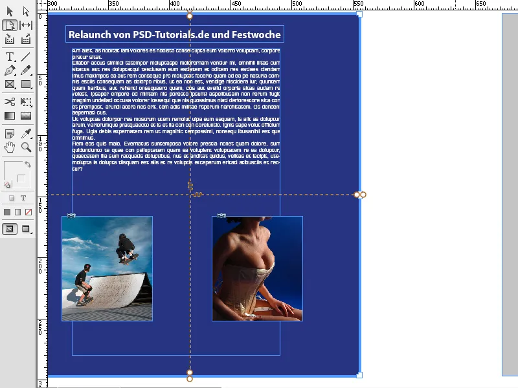Select the Pencil tool
518x388 pixels.
click(26, 70)
